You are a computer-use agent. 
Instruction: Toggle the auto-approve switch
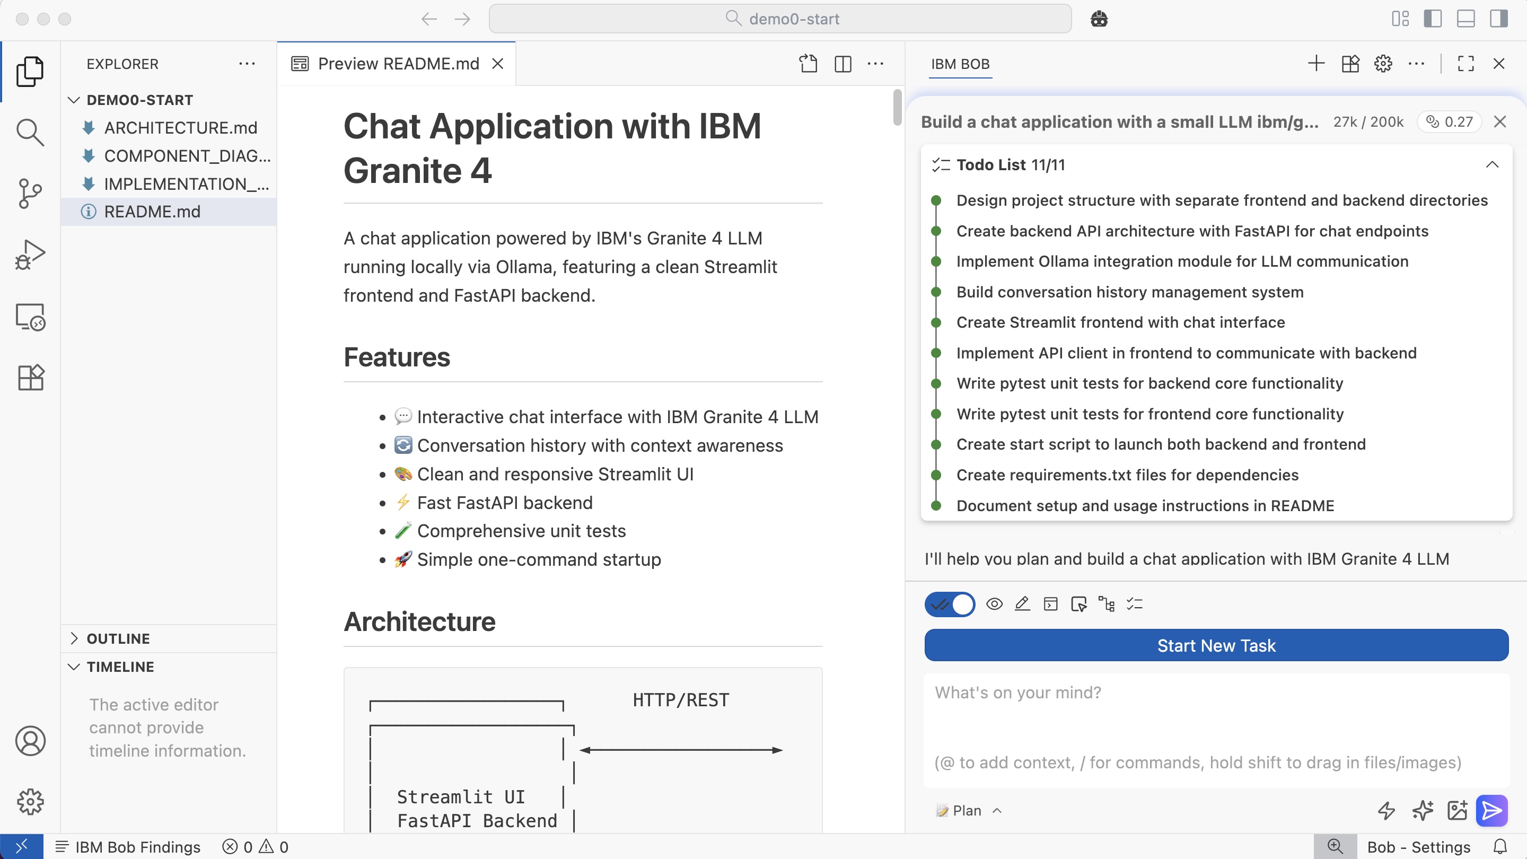point(950,604)
